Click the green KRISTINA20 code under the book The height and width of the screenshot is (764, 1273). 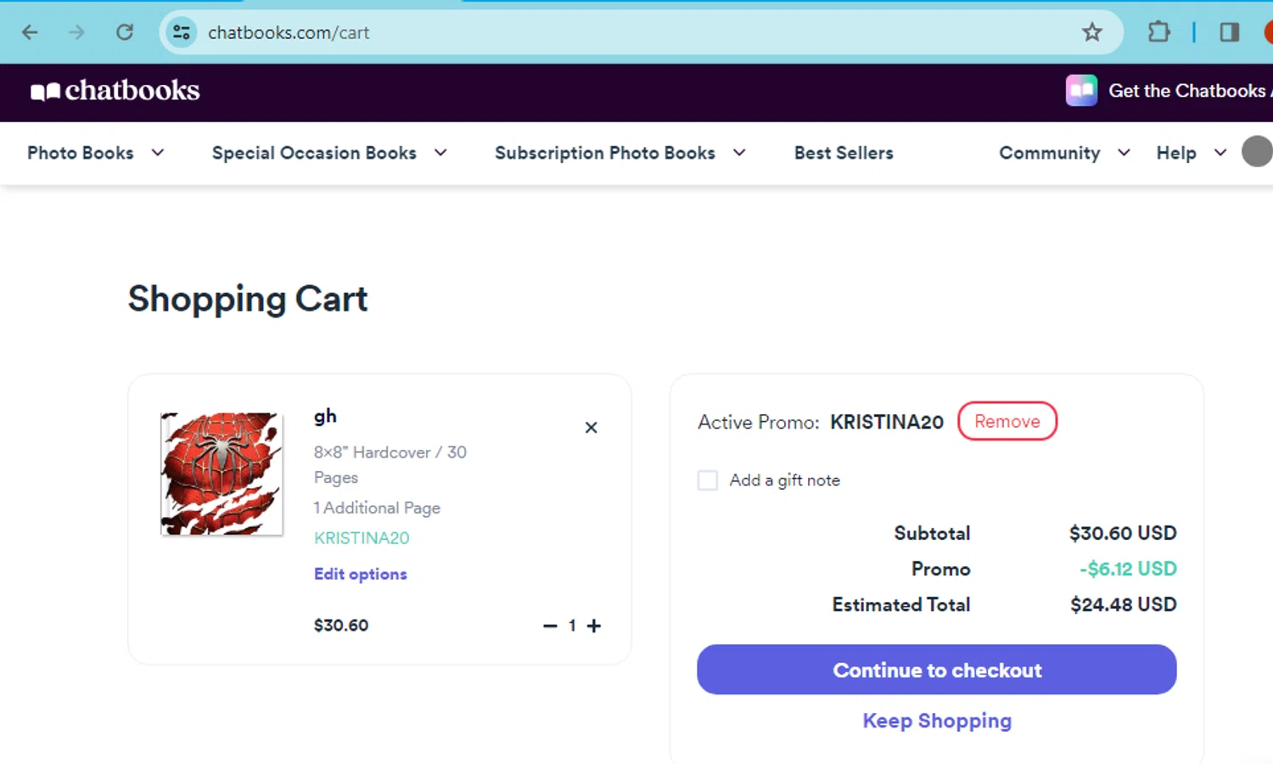tap(362, 538)
